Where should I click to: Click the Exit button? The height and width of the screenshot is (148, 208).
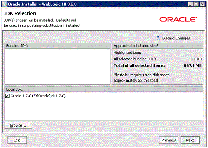coord(17,140)
